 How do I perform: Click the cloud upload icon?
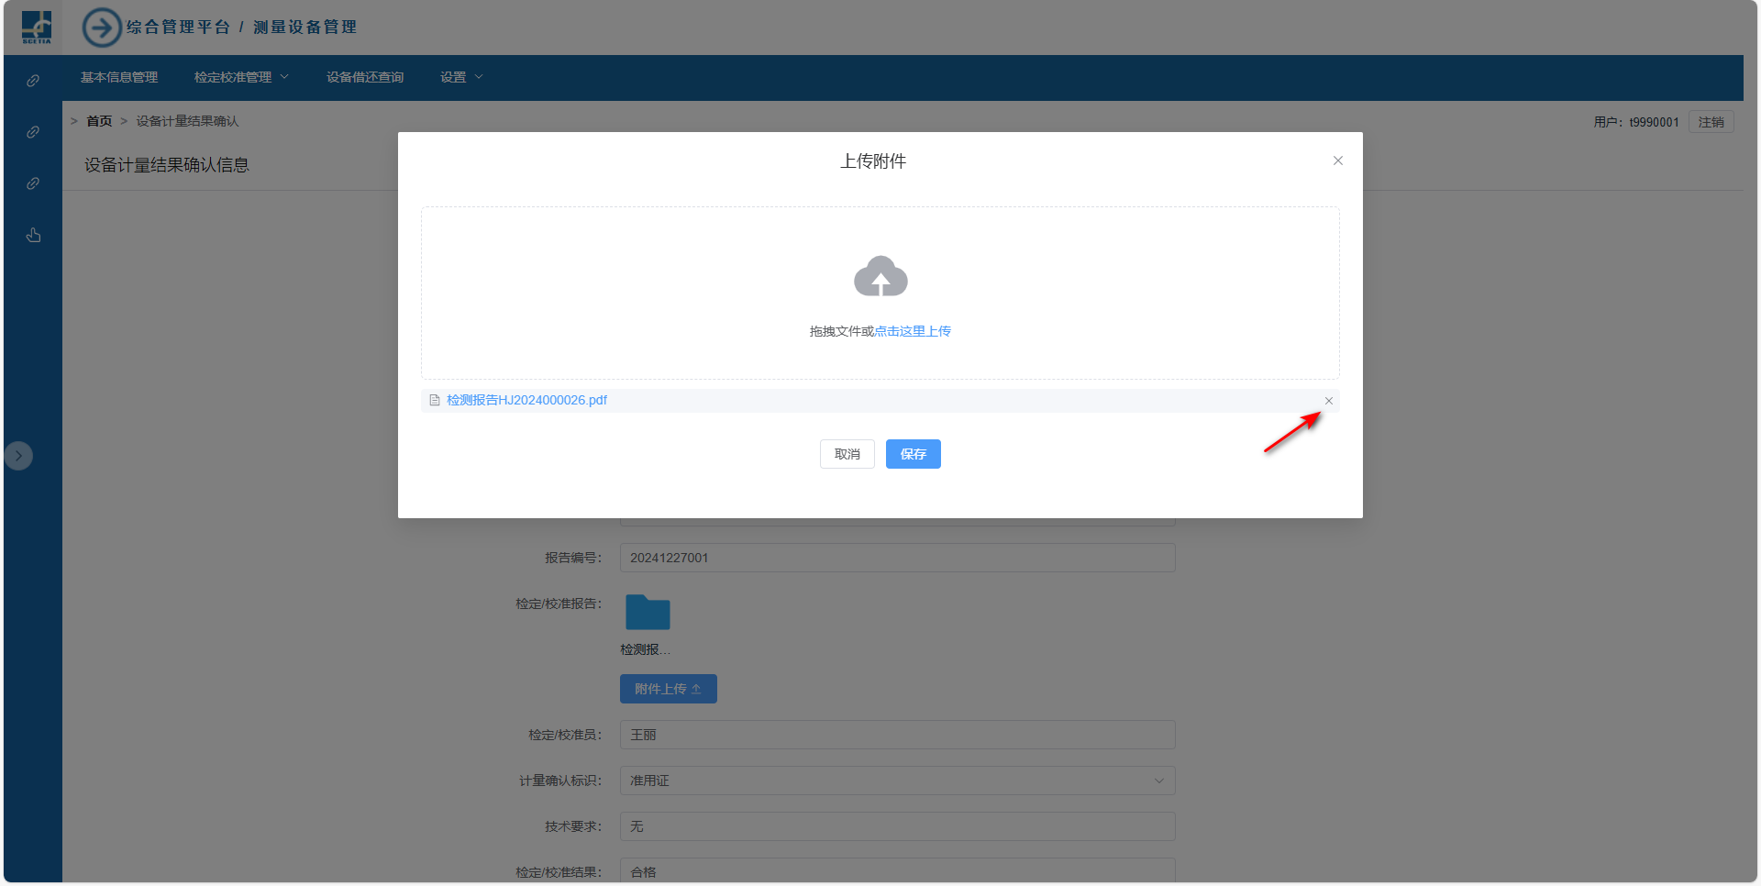pos(880,276)
